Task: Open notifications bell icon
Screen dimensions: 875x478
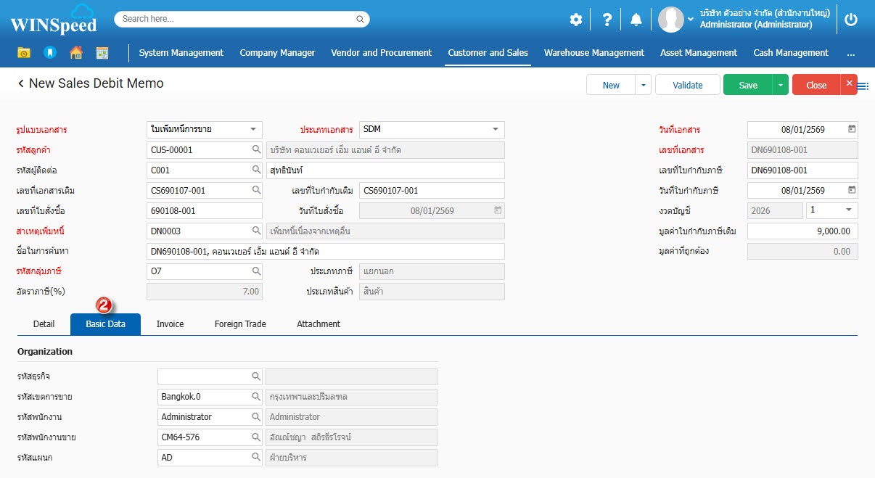Action: (x=636, y=20)
